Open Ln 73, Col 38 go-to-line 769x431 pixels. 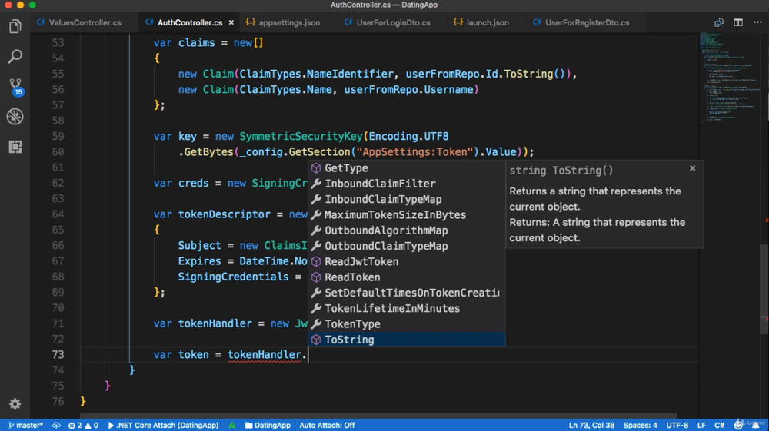tap(591, 425)
